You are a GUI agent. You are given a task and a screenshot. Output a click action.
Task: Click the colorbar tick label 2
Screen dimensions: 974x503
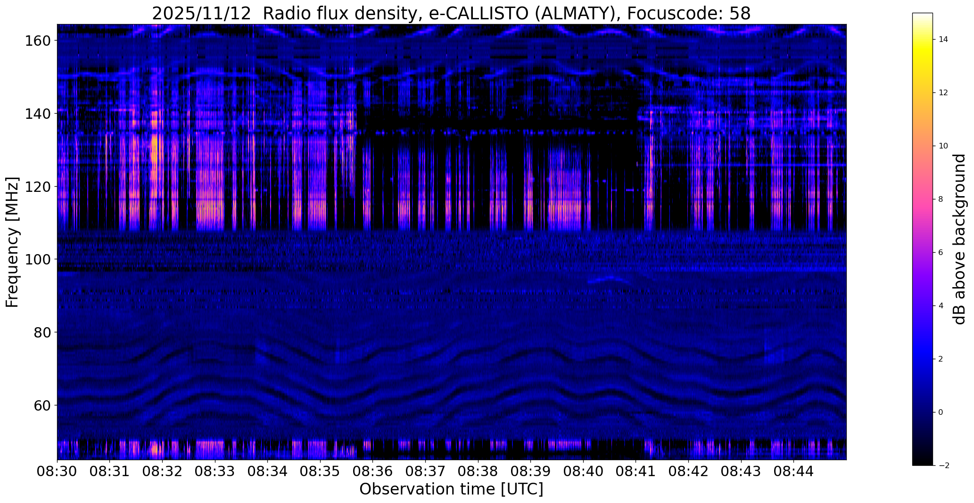point(941,359)
